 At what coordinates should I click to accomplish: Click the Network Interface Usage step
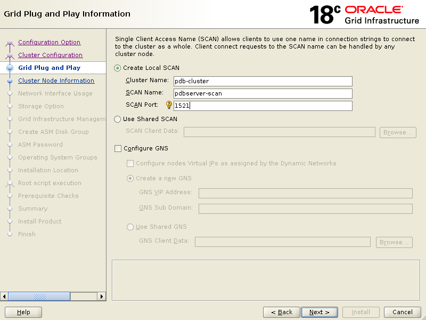pos(55,93)
